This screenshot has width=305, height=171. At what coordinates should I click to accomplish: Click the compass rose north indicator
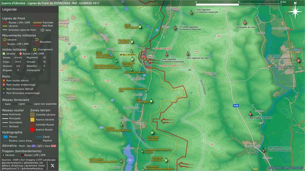[295, 11]
